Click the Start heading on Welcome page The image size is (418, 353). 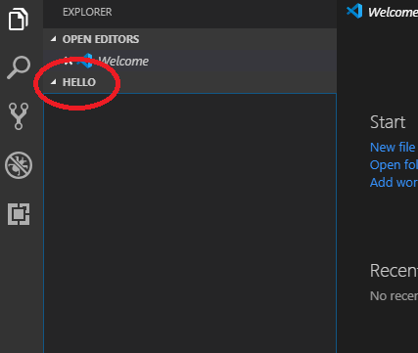pos(388,122)
